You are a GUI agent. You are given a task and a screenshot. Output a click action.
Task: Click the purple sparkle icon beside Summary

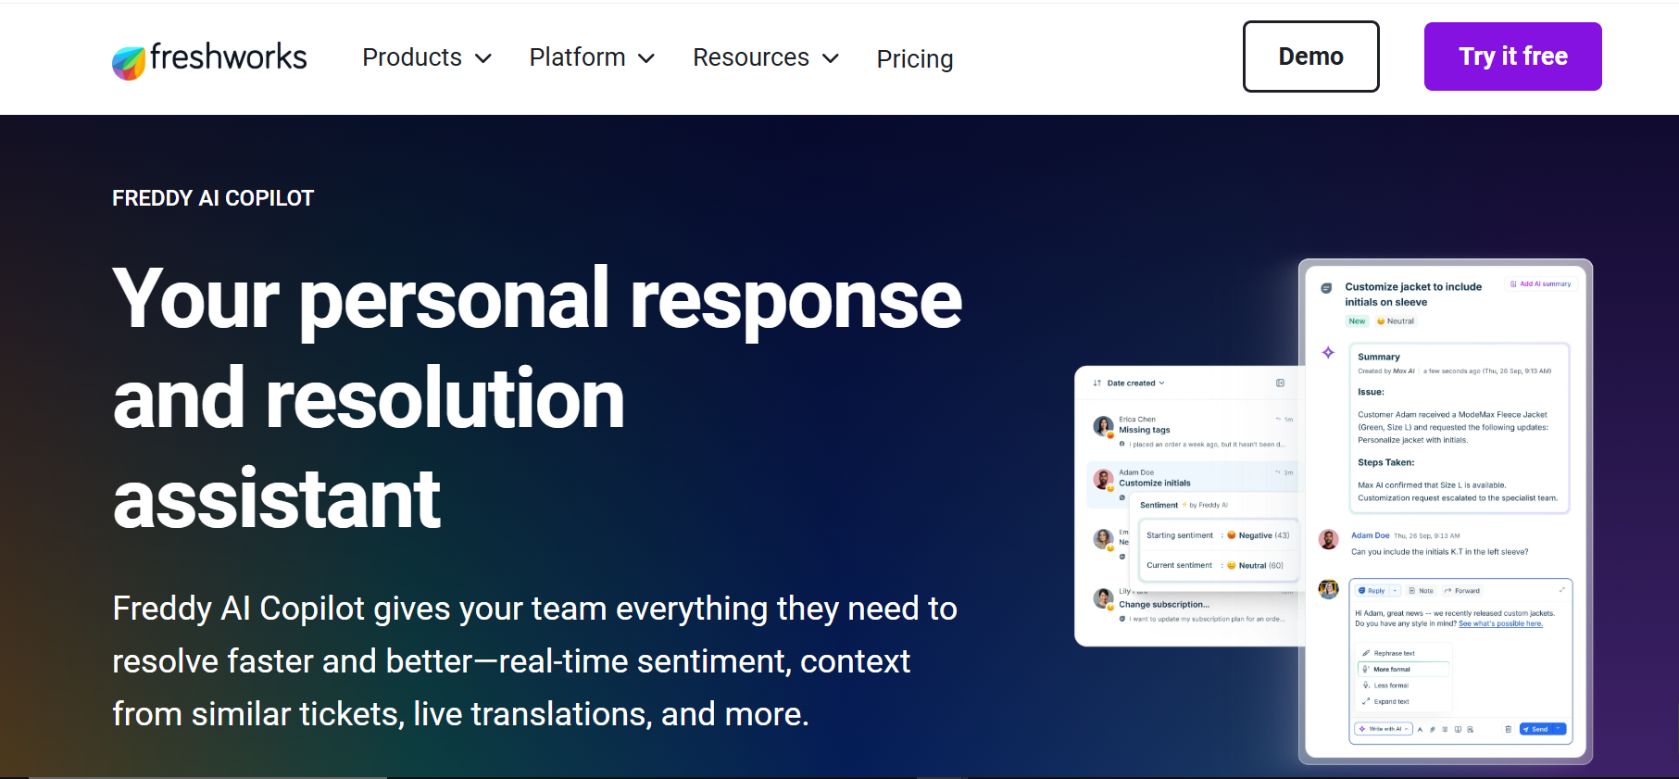(x=1328, y=352)
